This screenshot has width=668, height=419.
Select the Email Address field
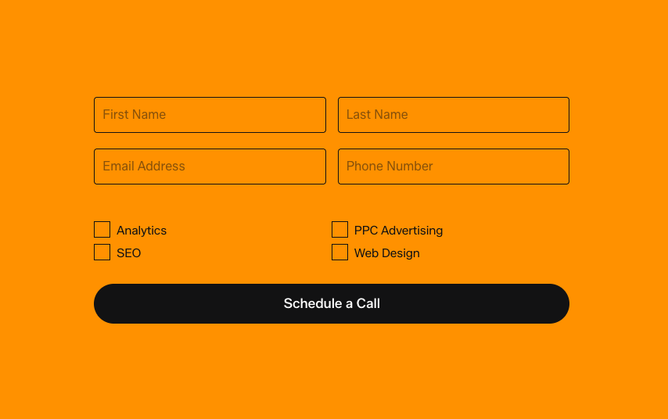[x=210, y=167]
